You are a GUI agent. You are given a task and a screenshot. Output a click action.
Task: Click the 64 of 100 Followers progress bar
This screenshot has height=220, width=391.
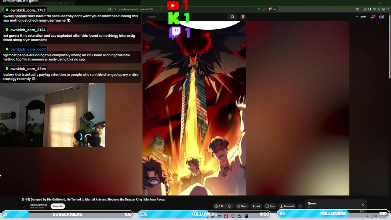click(x=333, y=214)
